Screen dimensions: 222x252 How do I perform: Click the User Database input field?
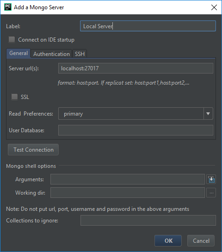pyautogui.click(x=136, y=130)
